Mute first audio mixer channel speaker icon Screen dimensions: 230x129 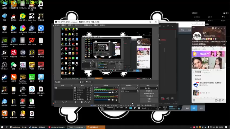pos(113,92)
